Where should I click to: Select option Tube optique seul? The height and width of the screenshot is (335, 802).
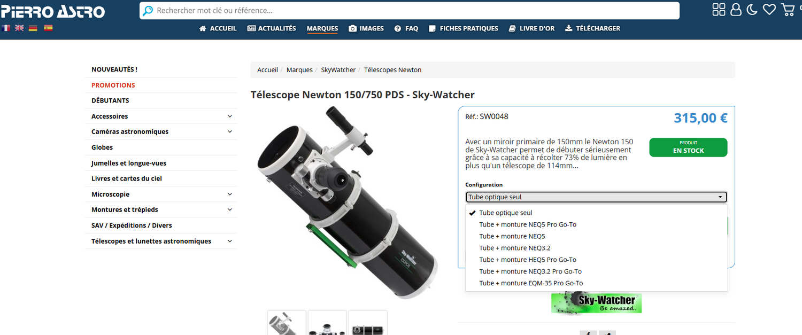pos(596,213)
